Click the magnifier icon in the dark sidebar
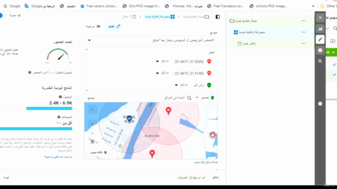Screen dimensions: 337x189 [320, 61]
